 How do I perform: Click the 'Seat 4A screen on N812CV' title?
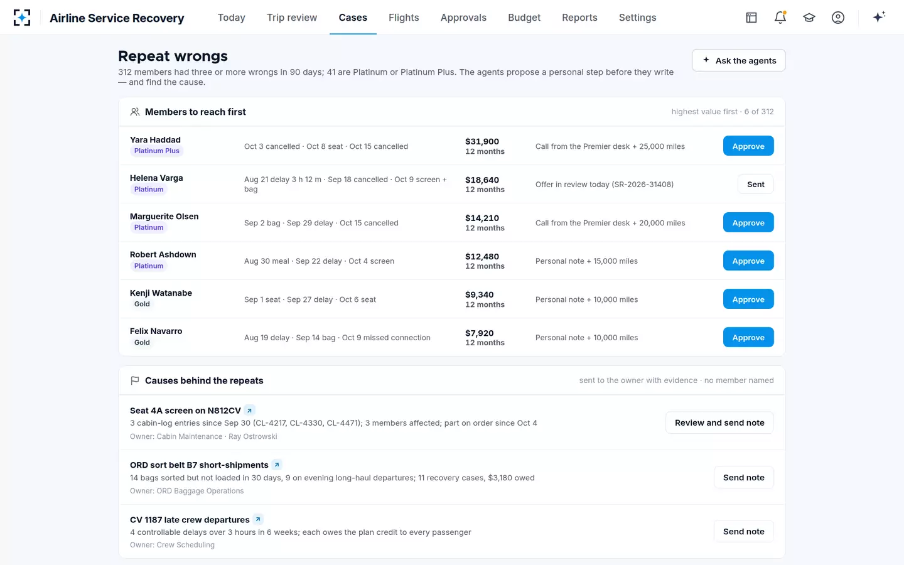coord(185,411)
